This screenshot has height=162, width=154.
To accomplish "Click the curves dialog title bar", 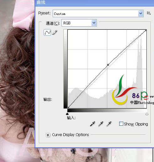I will (x=94, y=3).
